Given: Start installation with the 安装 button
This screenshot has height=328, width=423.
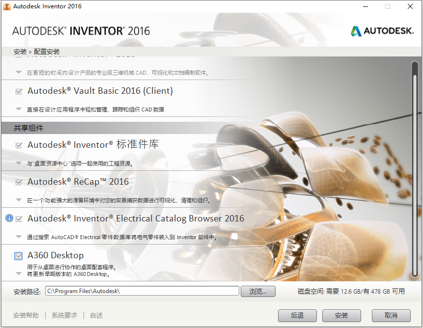Looking at the screenshot, I should tap(341, 315).
